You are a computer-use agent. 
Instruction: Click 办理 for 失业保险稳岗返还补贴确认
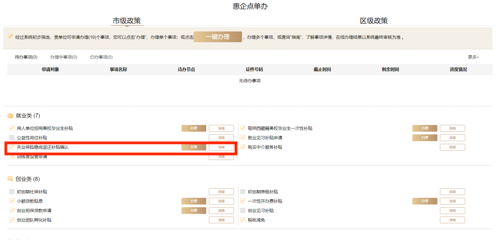[194, 147]
